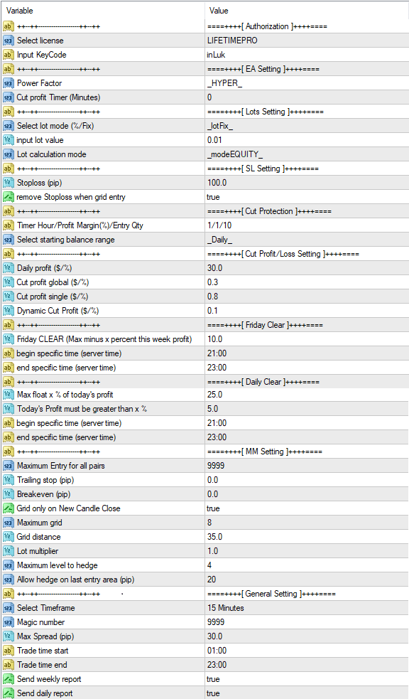Click the icon beside Lot multiplier
This screenshot has width=409, height=699.
tap(9, 551)
